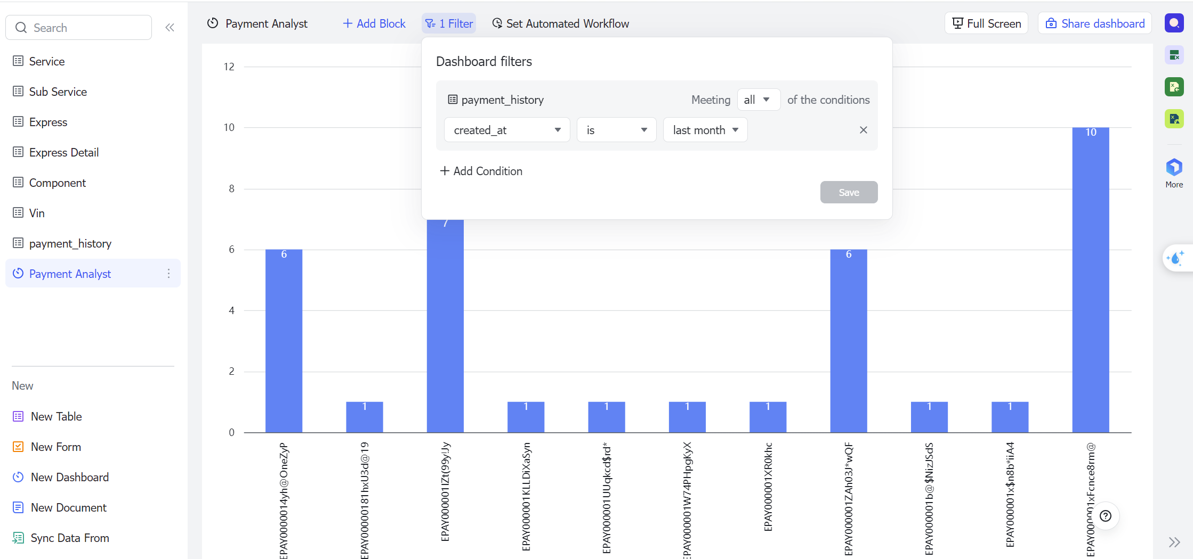Remove the created_at filter condition
1193x559 pixels.
click(x=863, y=130)
